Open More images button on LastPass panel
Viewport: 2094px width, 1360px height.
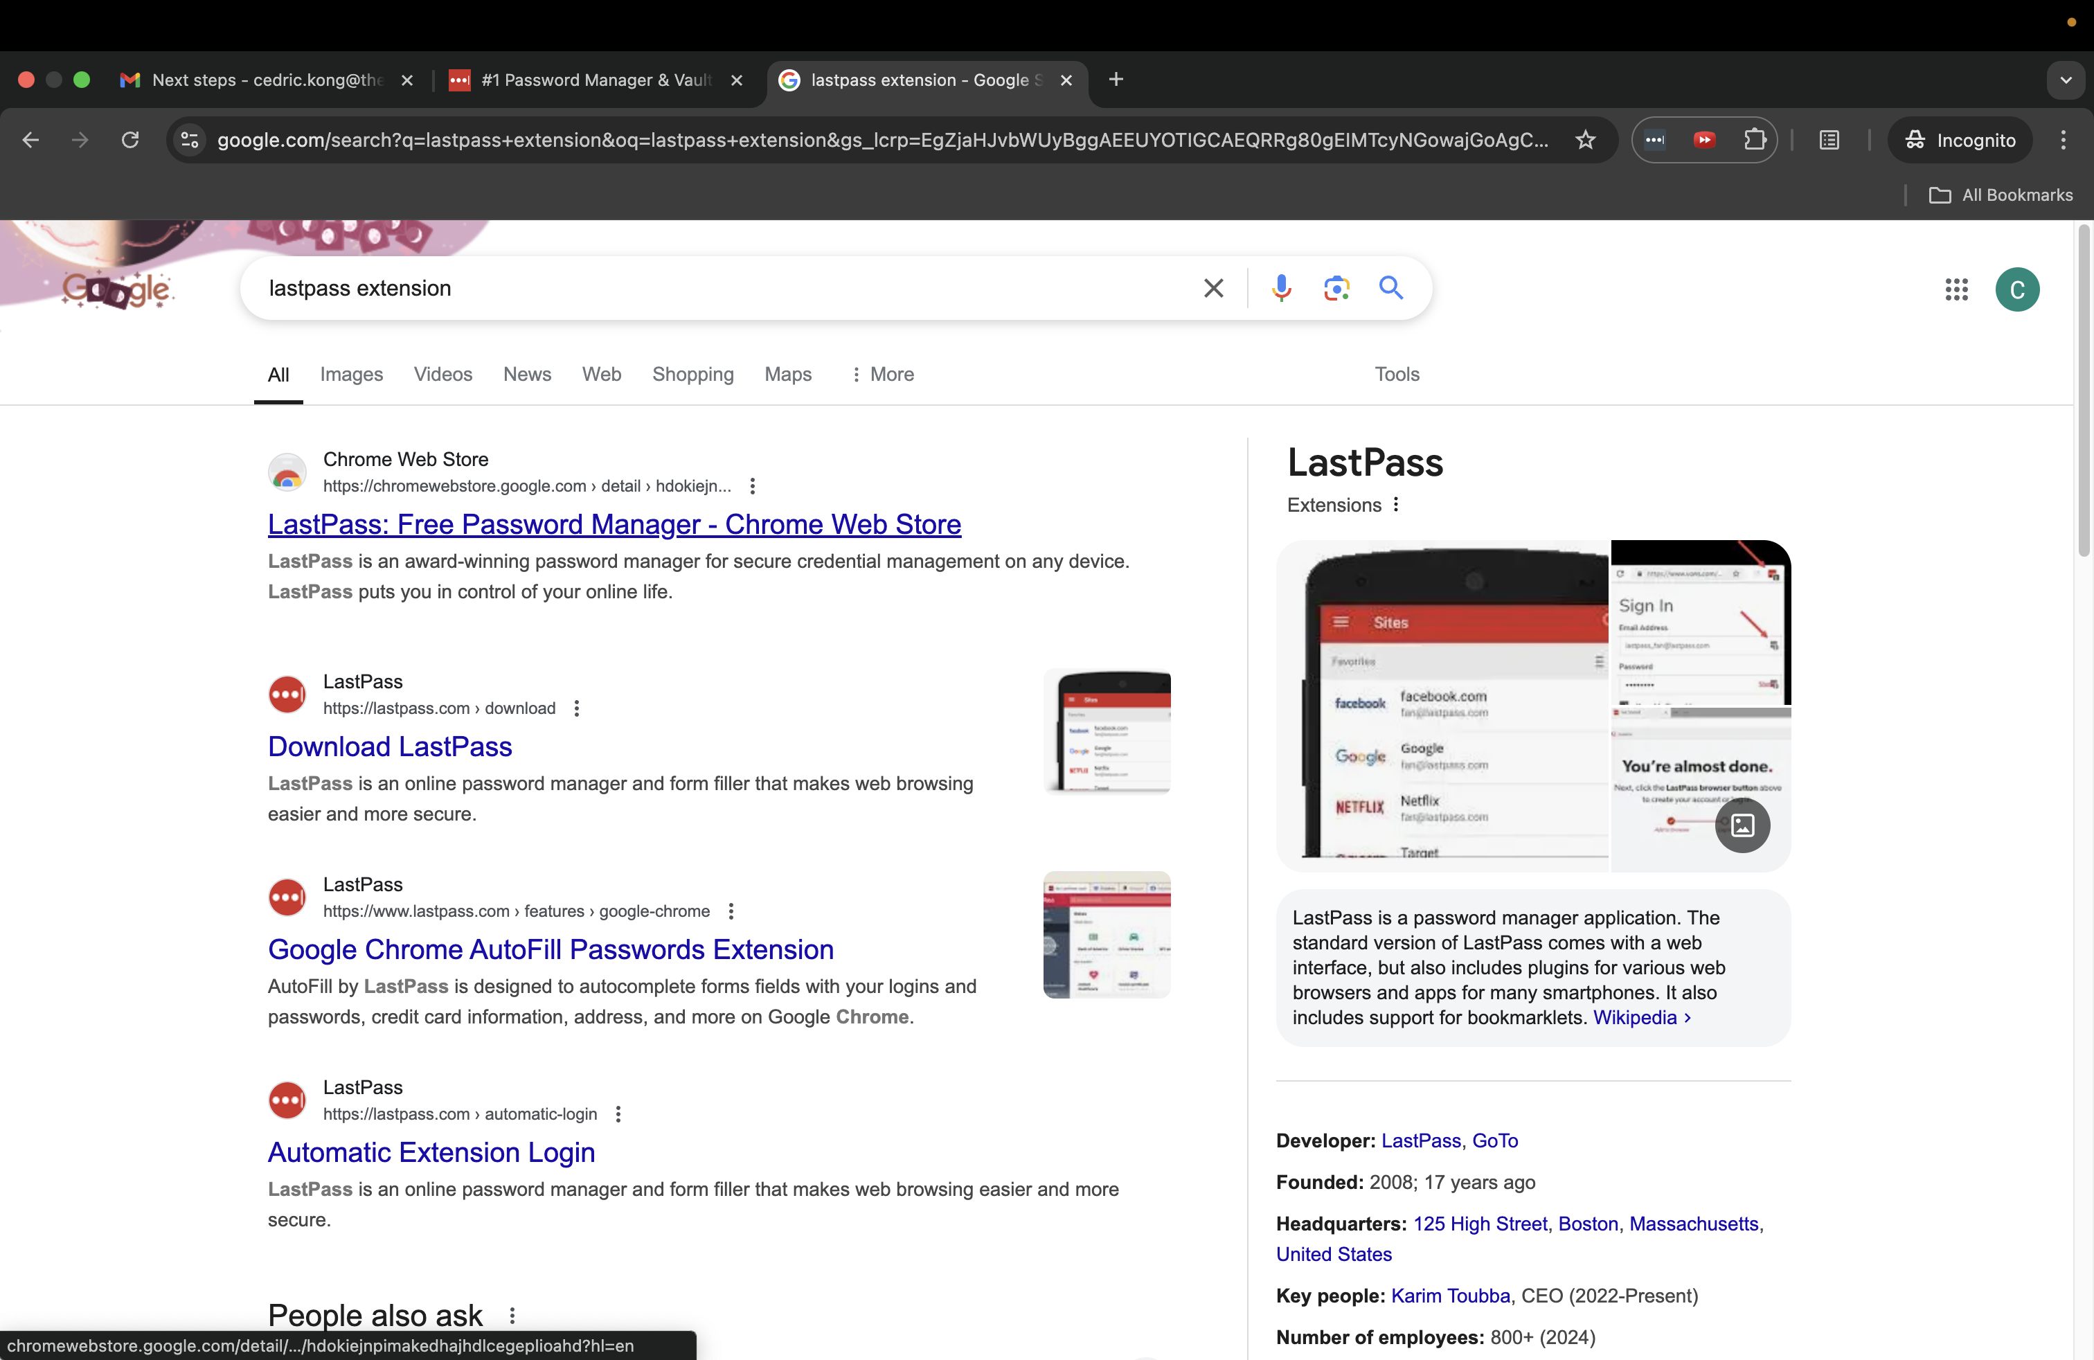[x=1742, y=825]
